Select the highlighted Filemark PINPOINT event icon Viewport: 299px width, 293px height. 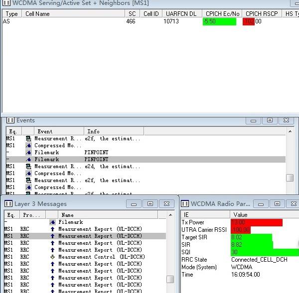[x=28, y=159]
